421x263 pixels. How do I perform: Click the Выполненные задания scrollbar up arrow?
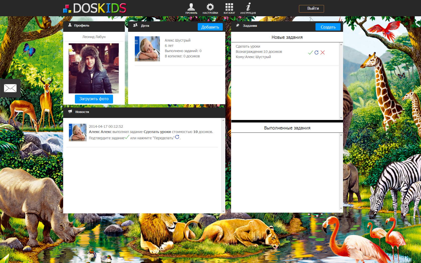pos(341,135)
